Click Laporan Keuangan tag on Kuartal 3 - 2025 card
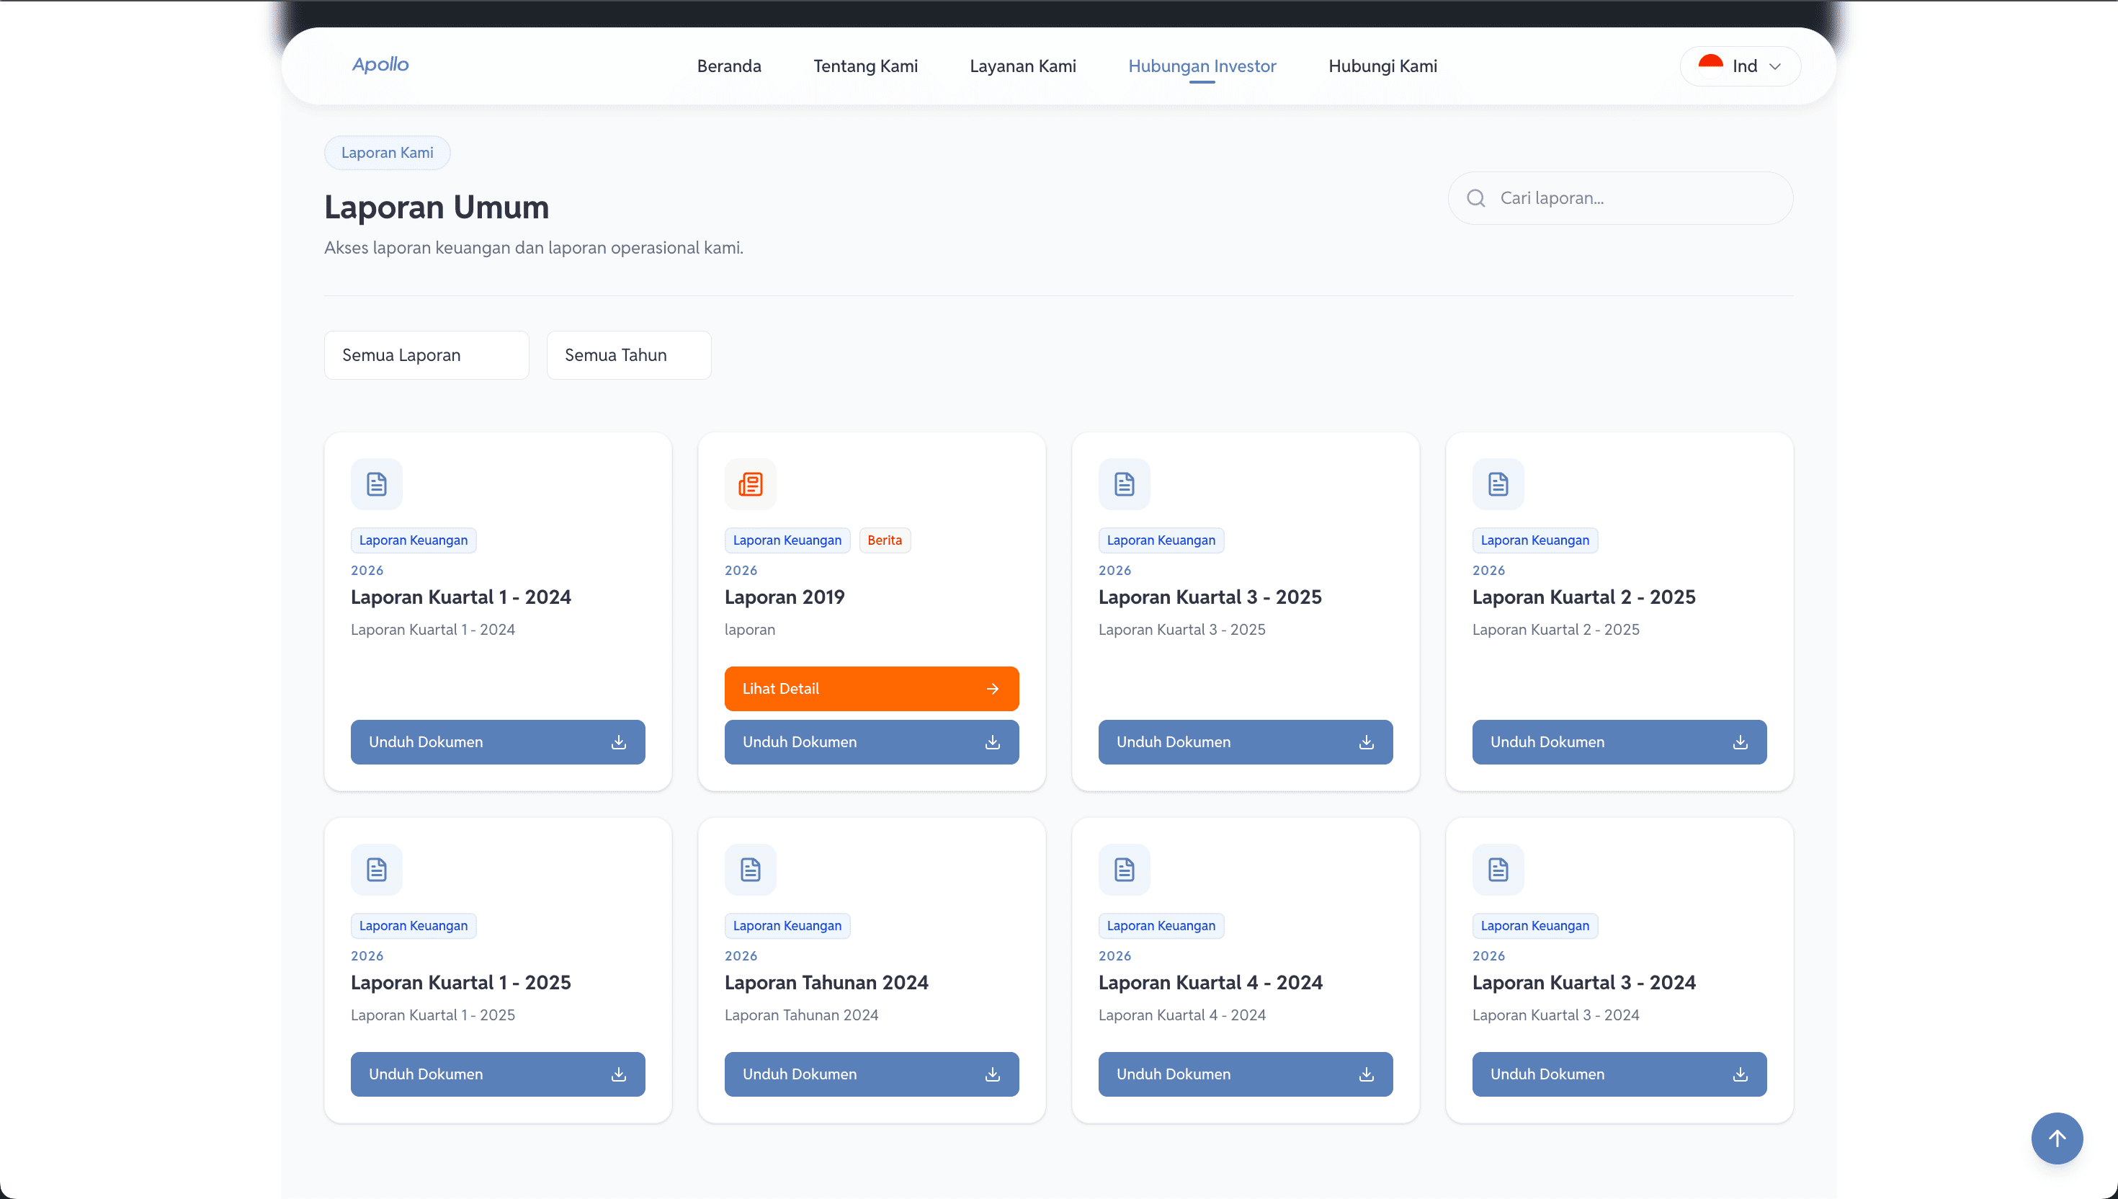 (x=1161, y=540)
